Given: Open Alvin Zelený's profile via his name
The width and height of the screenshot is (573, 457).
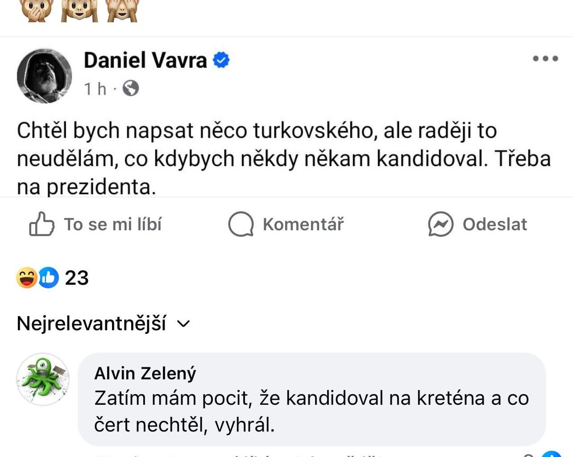Looking at the screenshot, I should pos(145,373).
